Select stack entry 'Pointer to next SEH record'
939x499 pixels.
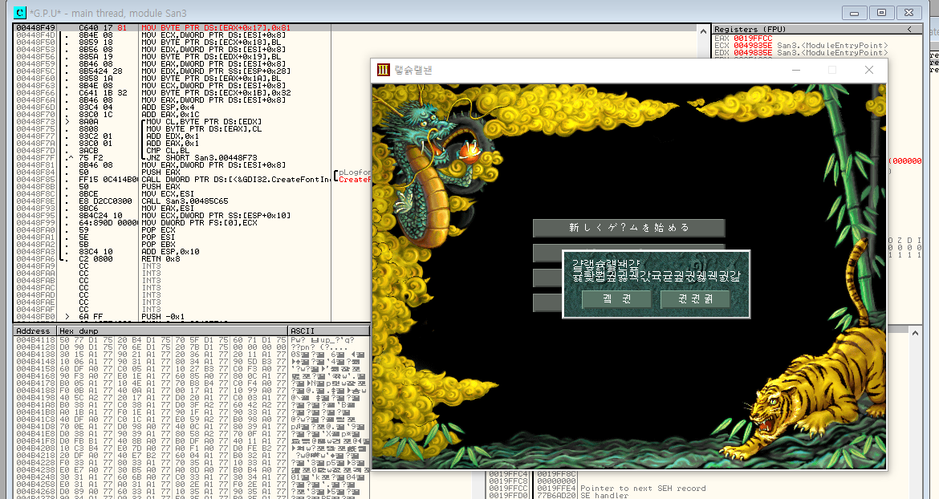click(x=643, y=489)
